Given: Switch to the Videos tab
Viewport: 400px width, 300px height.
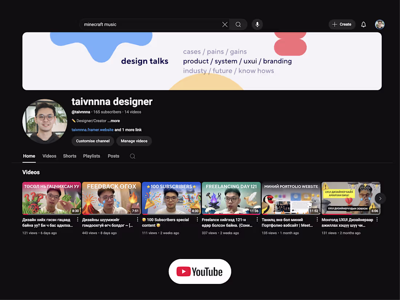Looking at the screenshot, I should (x=49, y=156).
